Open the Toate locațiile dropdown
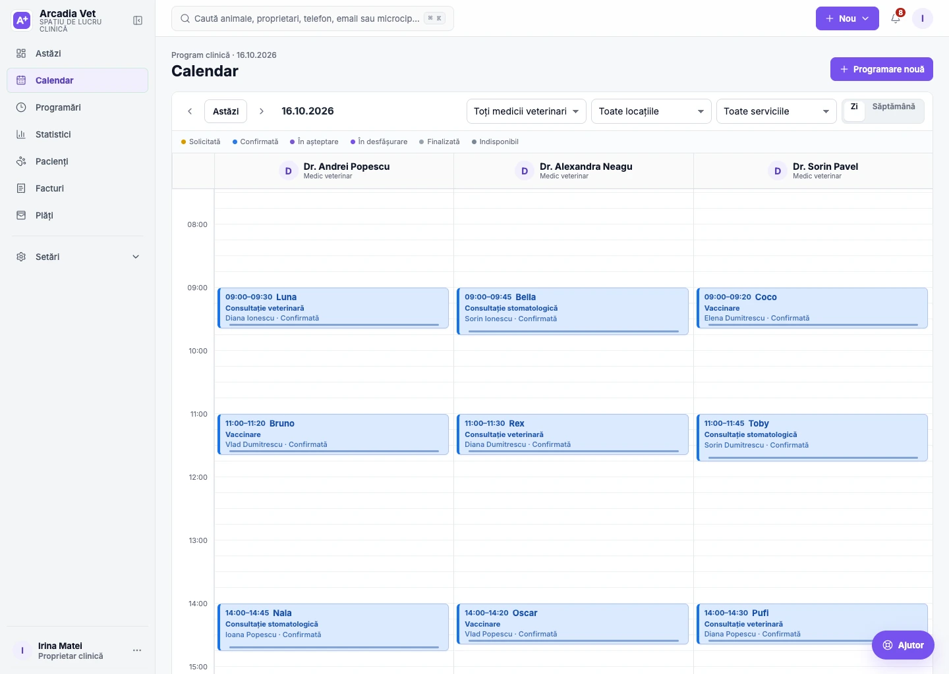The width and height of the screenshot is (949, 674). (652, 111)
